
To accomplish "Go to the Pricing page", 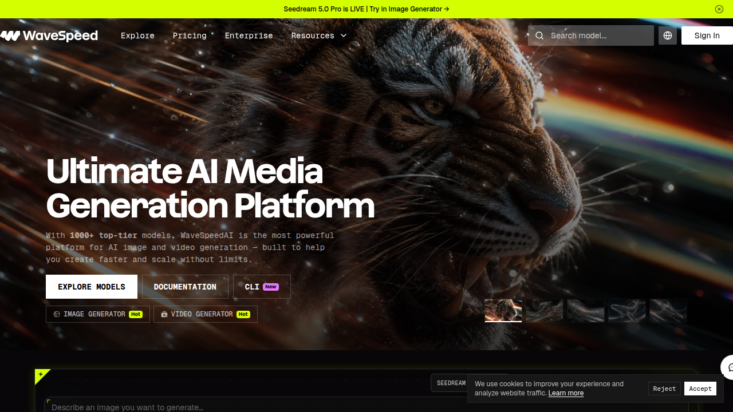I will 190,35.
